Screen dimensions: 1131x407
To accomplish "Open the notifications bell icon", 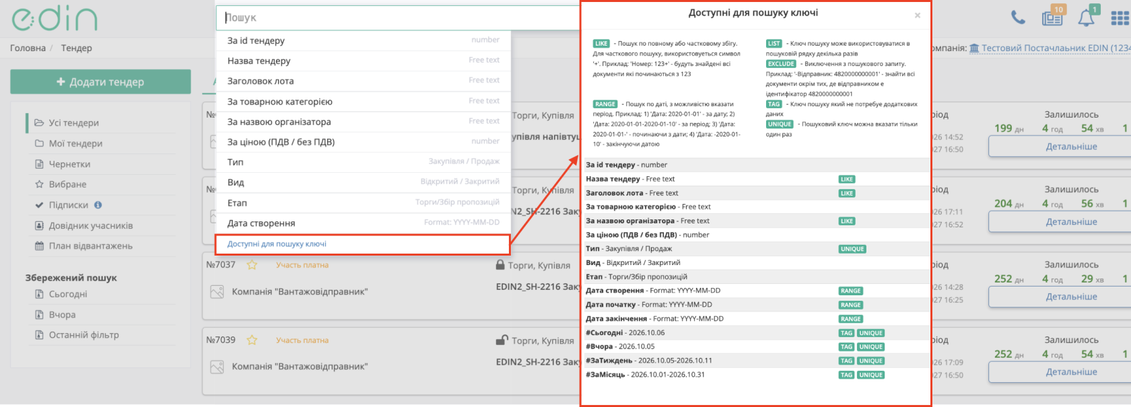I will click(x=1087, y=17).
